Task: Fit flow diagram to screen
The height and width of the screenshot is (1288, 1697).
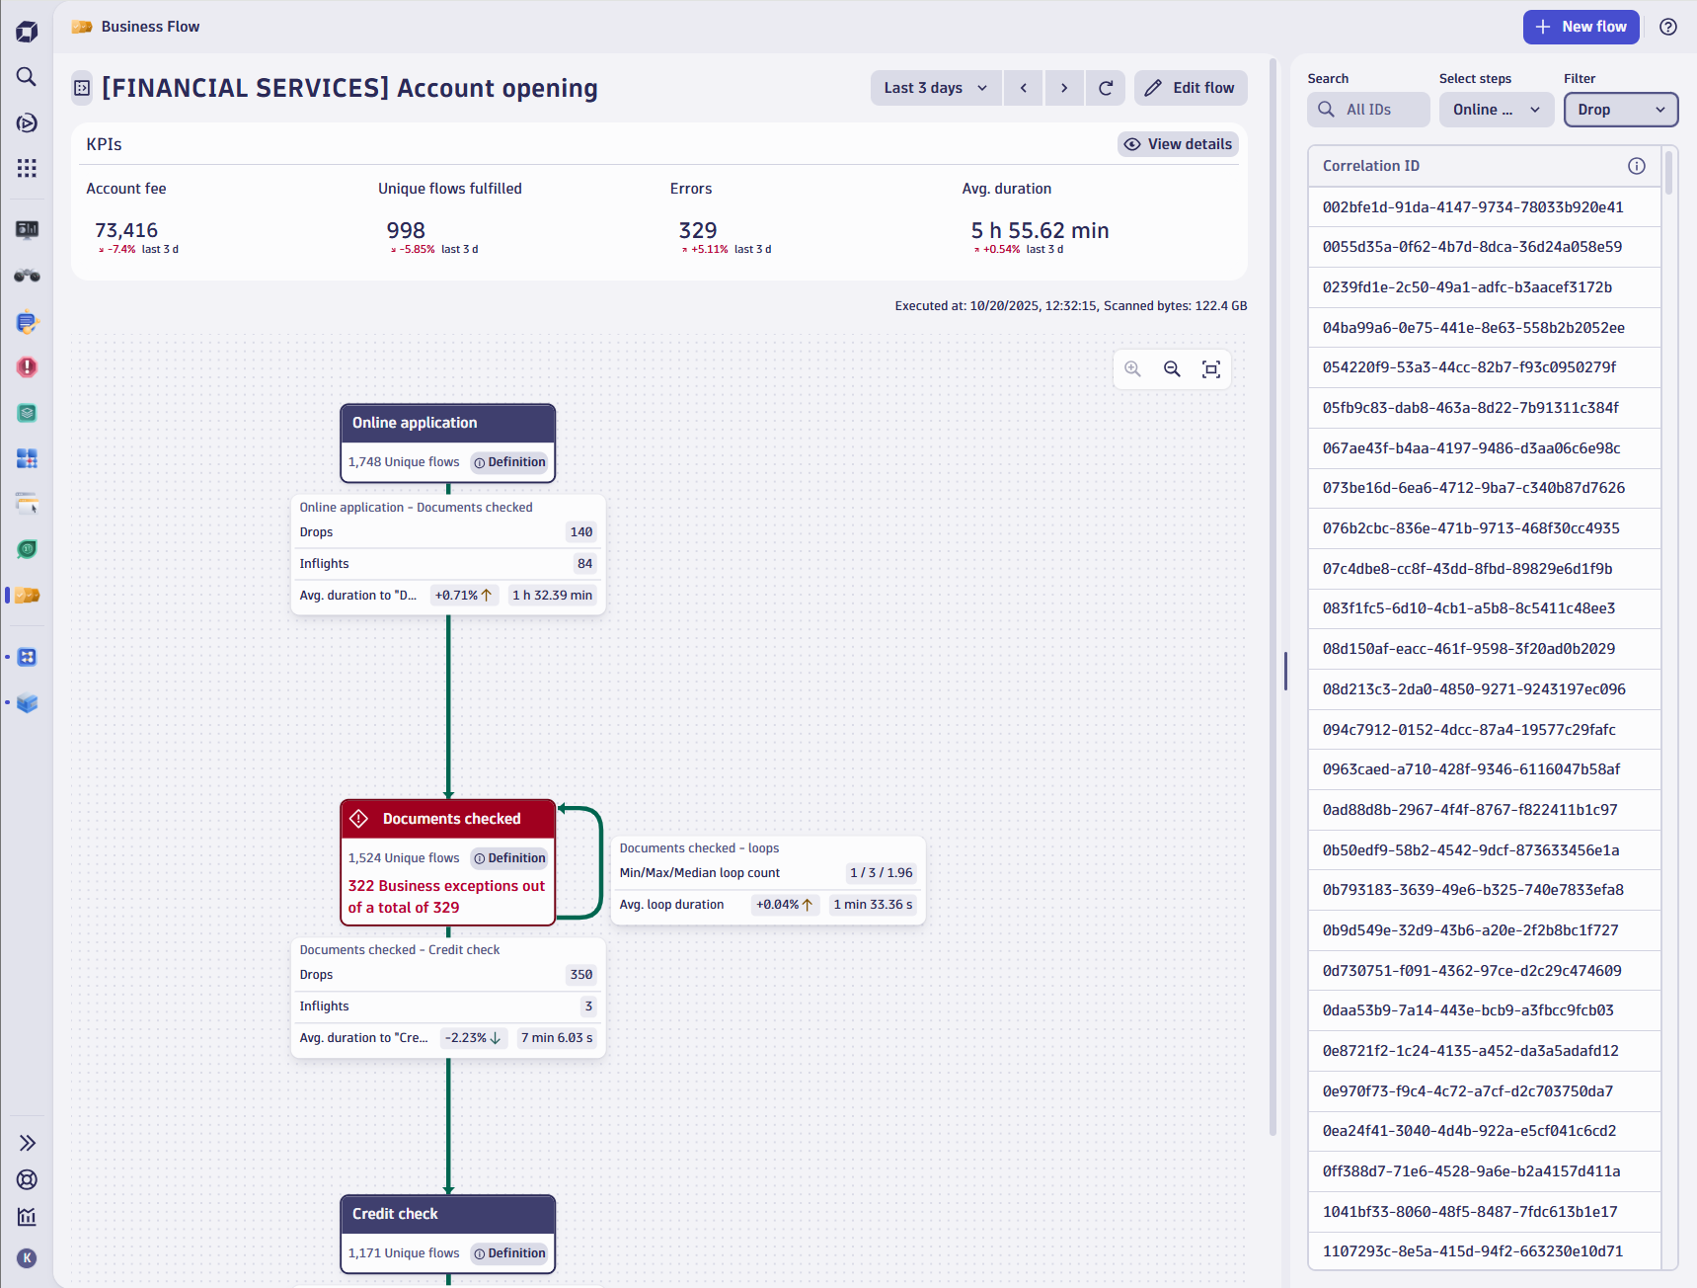Action: coord(1211,369)
